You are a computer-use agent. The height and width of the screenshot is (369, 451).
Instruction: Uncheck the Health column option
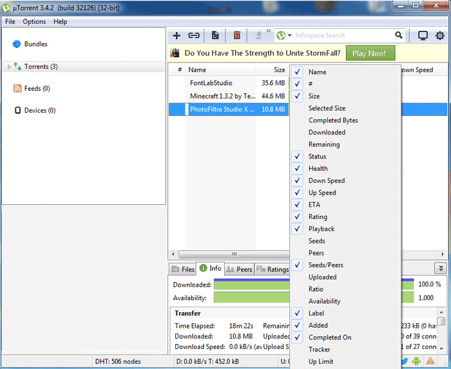pyautogui.click(x=345, y=169)
